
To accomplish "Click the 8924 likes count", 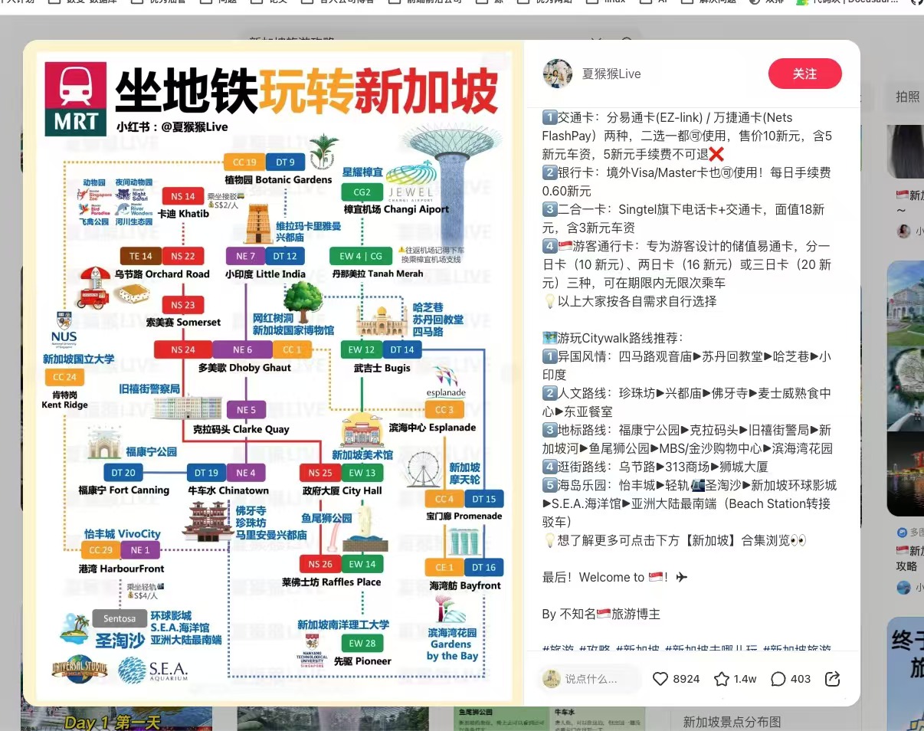I will [x=686, y=679].
